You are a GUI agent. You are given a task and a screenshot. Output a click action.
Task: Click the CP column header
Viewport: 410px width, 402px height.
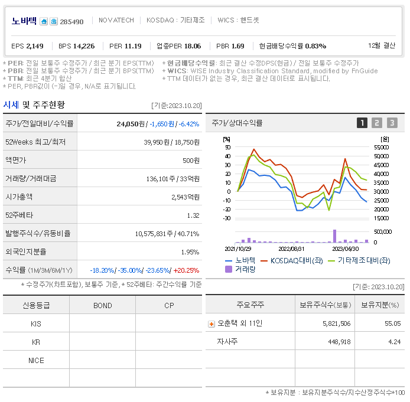(x=169, y=305)
